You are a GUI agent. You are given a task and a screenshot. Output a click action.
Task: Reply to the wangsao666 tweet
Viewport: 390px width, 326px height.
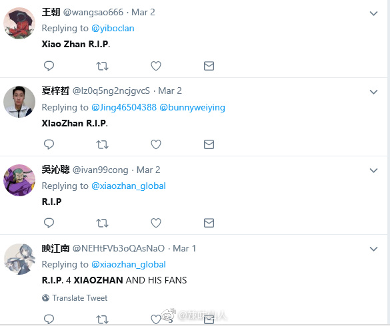click(x=49, y=66)
